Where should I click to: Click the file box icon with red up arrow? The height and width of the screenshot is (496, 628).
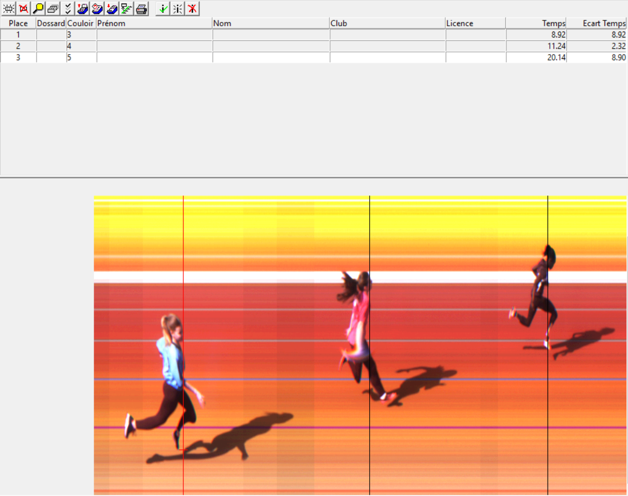(x=83, y=9)
